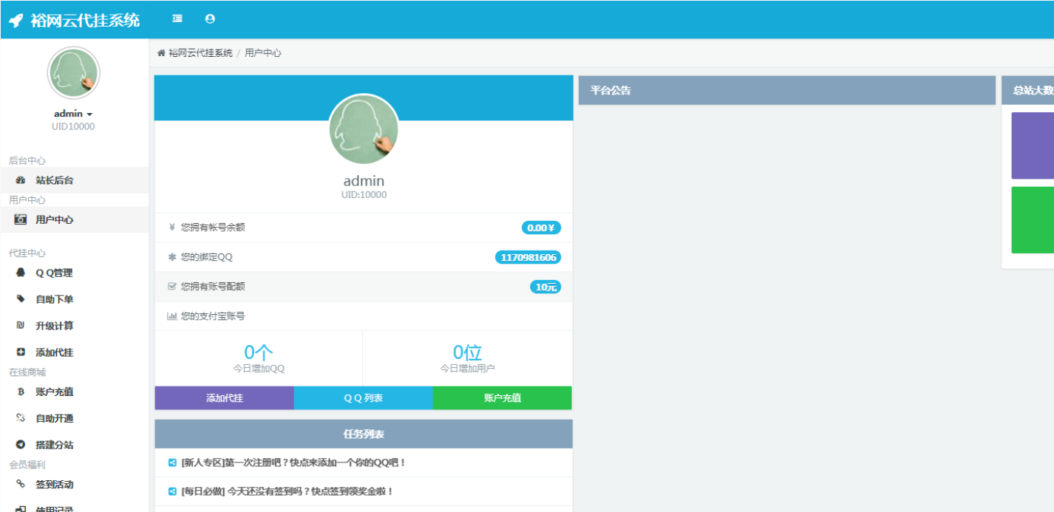
Task: Click the bell icon for QQ管理
Action: 21,273
